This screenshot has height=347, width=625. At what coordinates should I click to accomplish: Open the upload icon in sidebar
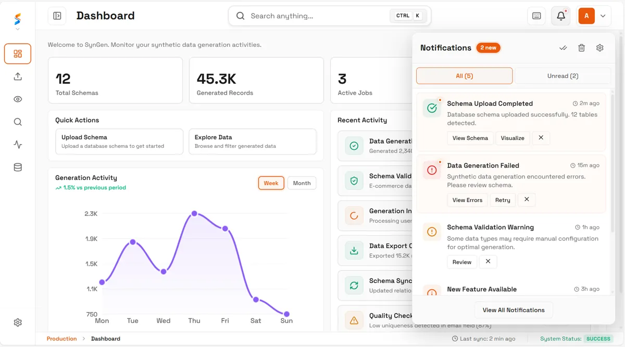point(18,76)
